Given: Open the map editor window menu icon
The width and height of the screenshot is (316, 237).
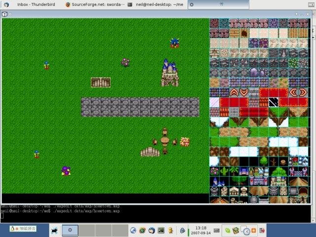Looking at the screenshot, I should 4,14.
